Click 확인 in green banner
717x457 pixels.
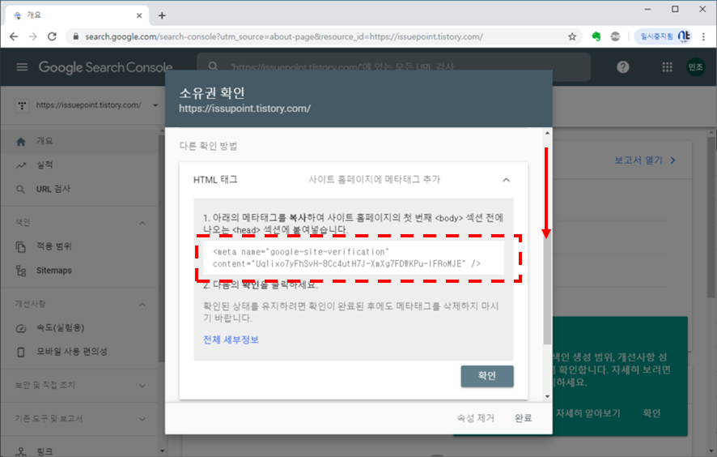(x=651, y=413)
